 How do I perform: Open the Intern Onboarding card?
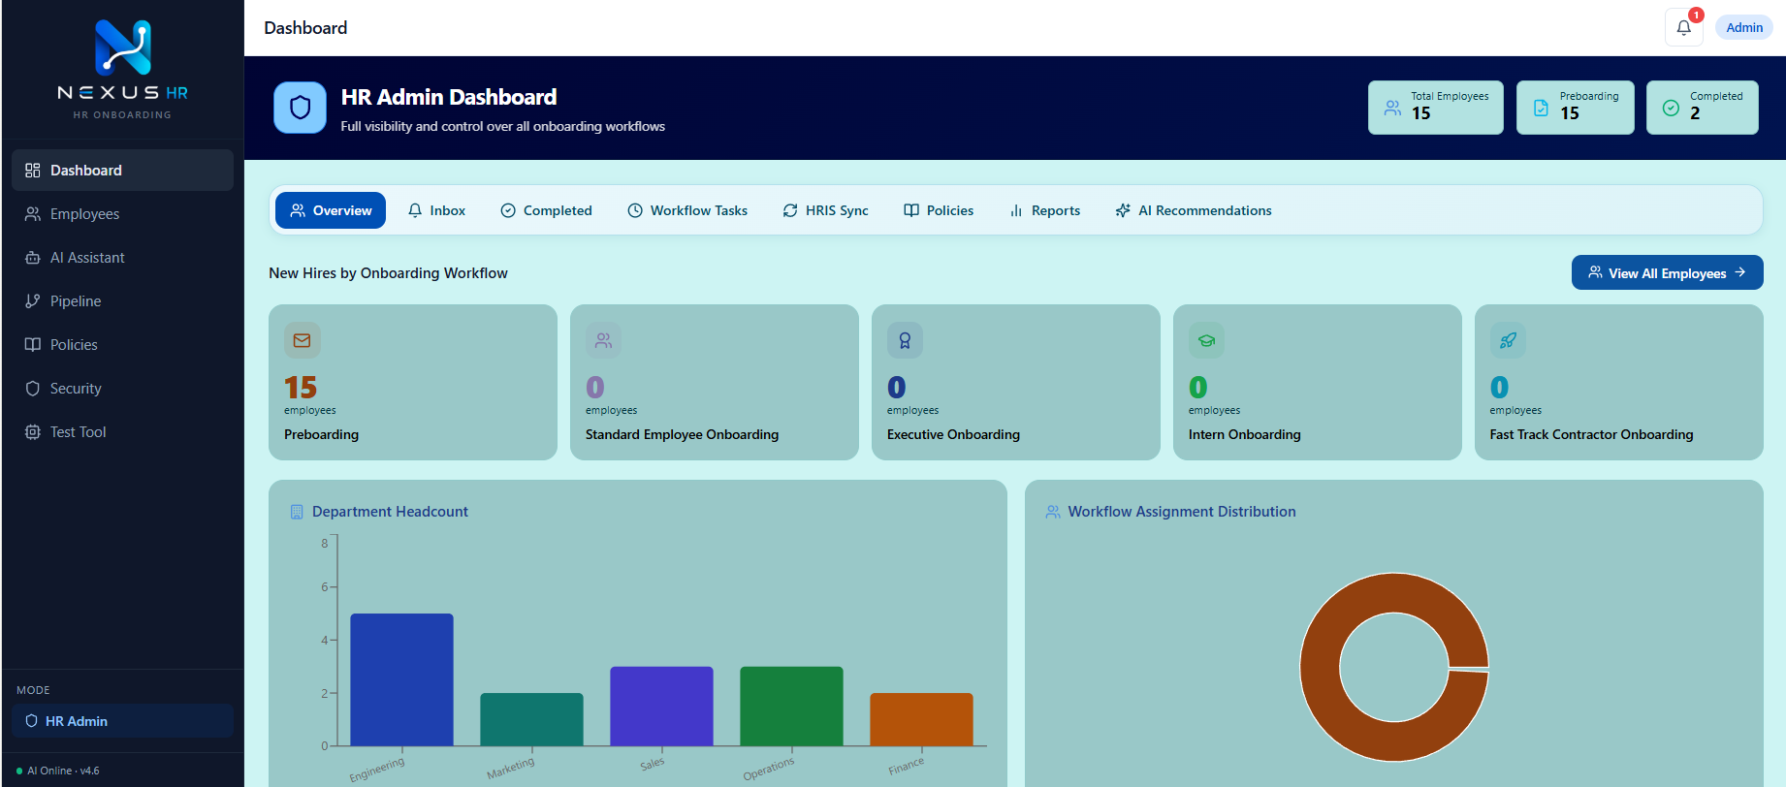[x=1318, y=382]
